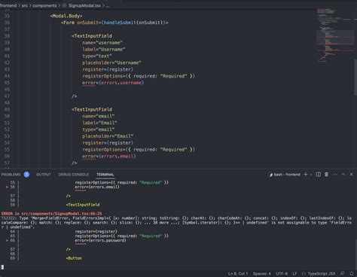Switch to the OUTPUT tab
The height and width of the screenshot is (277, 357).
click(x=44, y=175)
